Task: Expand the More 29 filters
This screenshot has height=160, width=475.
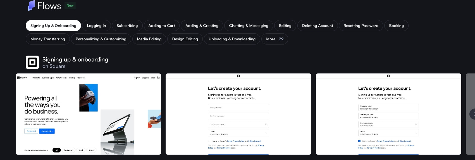Action: [275, 39]
